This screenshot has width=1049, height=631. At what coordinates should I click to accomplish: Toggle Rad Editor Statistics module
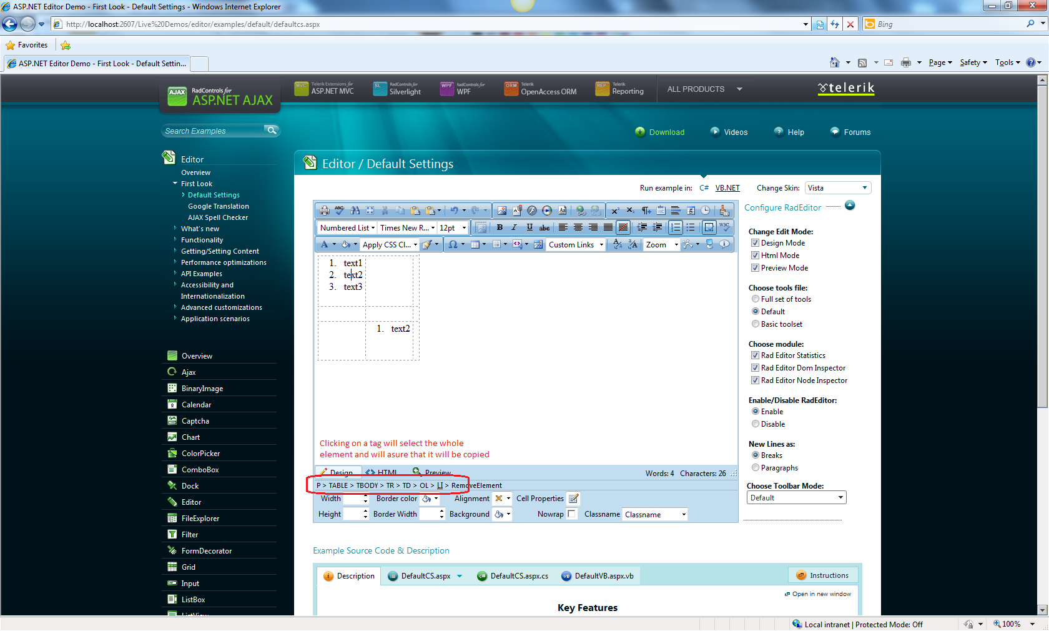pos(755,355)
